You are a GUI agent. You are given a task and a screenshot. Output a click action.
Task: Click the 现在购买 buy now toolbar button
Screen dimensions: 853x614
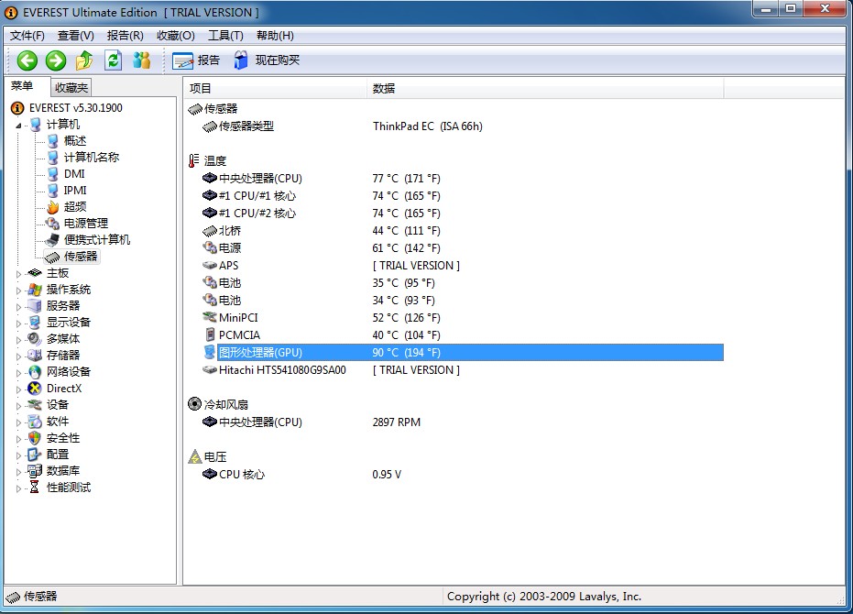coord(268,60)
